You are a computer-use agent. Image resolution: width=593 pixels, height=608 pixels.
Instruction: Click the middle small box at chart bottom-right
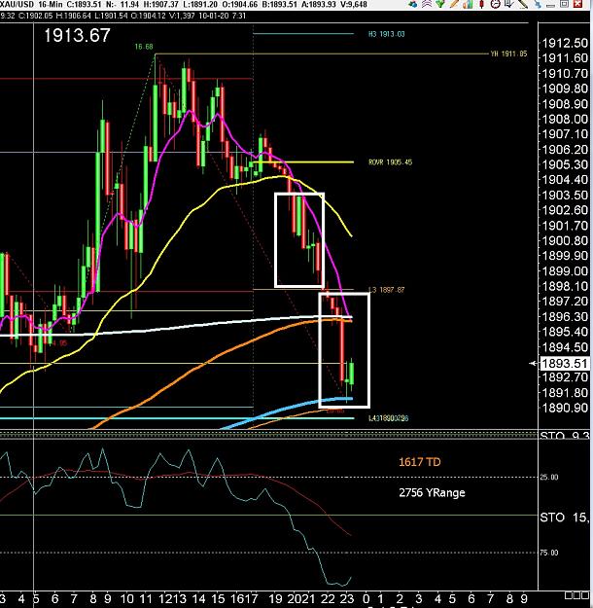coord(576,594)
